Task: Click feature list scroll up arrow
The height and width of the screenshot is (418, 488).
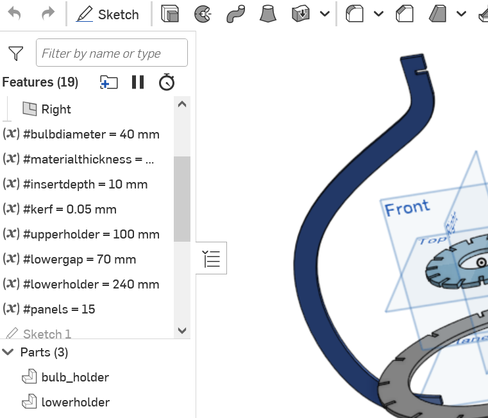Action: (x=182, y=104)
